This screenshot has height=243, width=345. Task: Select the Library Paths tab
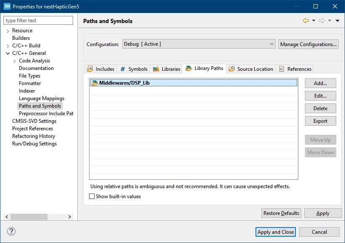(x=204, y=68)
